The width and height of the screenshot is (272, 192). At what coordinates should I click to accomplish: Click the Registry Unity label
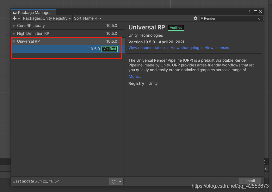point(143,84)
